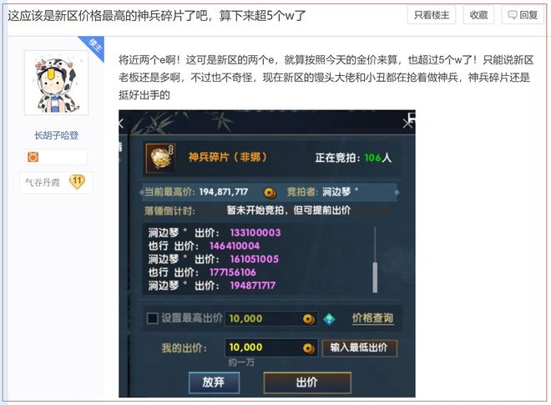Click gold coin beside current highest price
Viewport: 551px width, 405px height.
(270, 192)
